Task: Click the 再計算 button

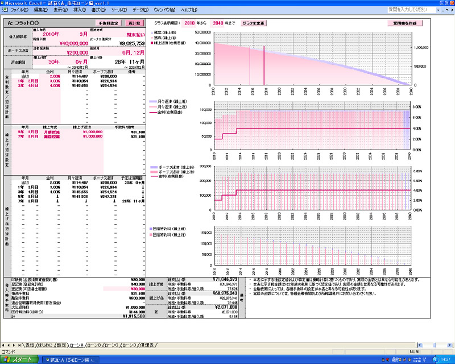Action: coord(134,23)
